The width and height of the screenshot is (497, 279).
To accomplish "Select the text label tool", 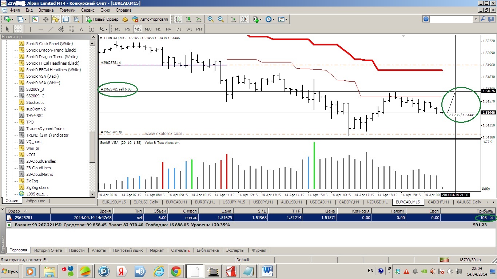I will point(91,29).
